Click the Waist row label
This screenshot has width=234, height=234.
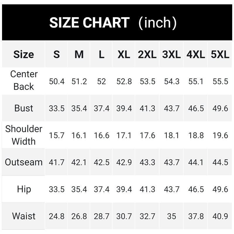pos(24,216)
